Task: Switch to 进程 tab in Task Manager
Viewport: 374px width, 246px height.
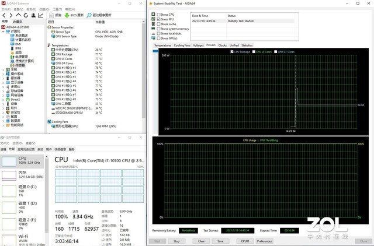Action: click(4, 149)
